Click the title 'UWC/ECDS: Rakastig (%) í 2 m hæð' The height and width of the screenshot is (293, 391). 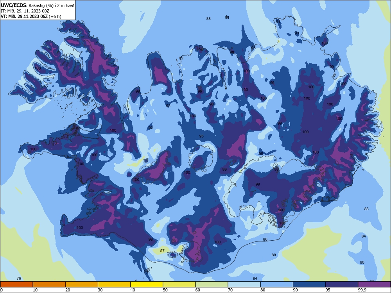(x=38, y=5)
